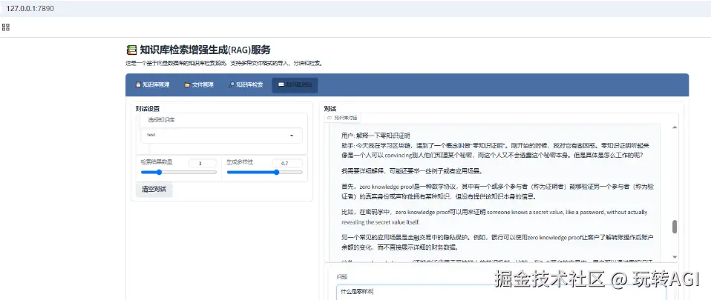
Task: Open the 知识库管理 tab
Action: click(152, 84)
